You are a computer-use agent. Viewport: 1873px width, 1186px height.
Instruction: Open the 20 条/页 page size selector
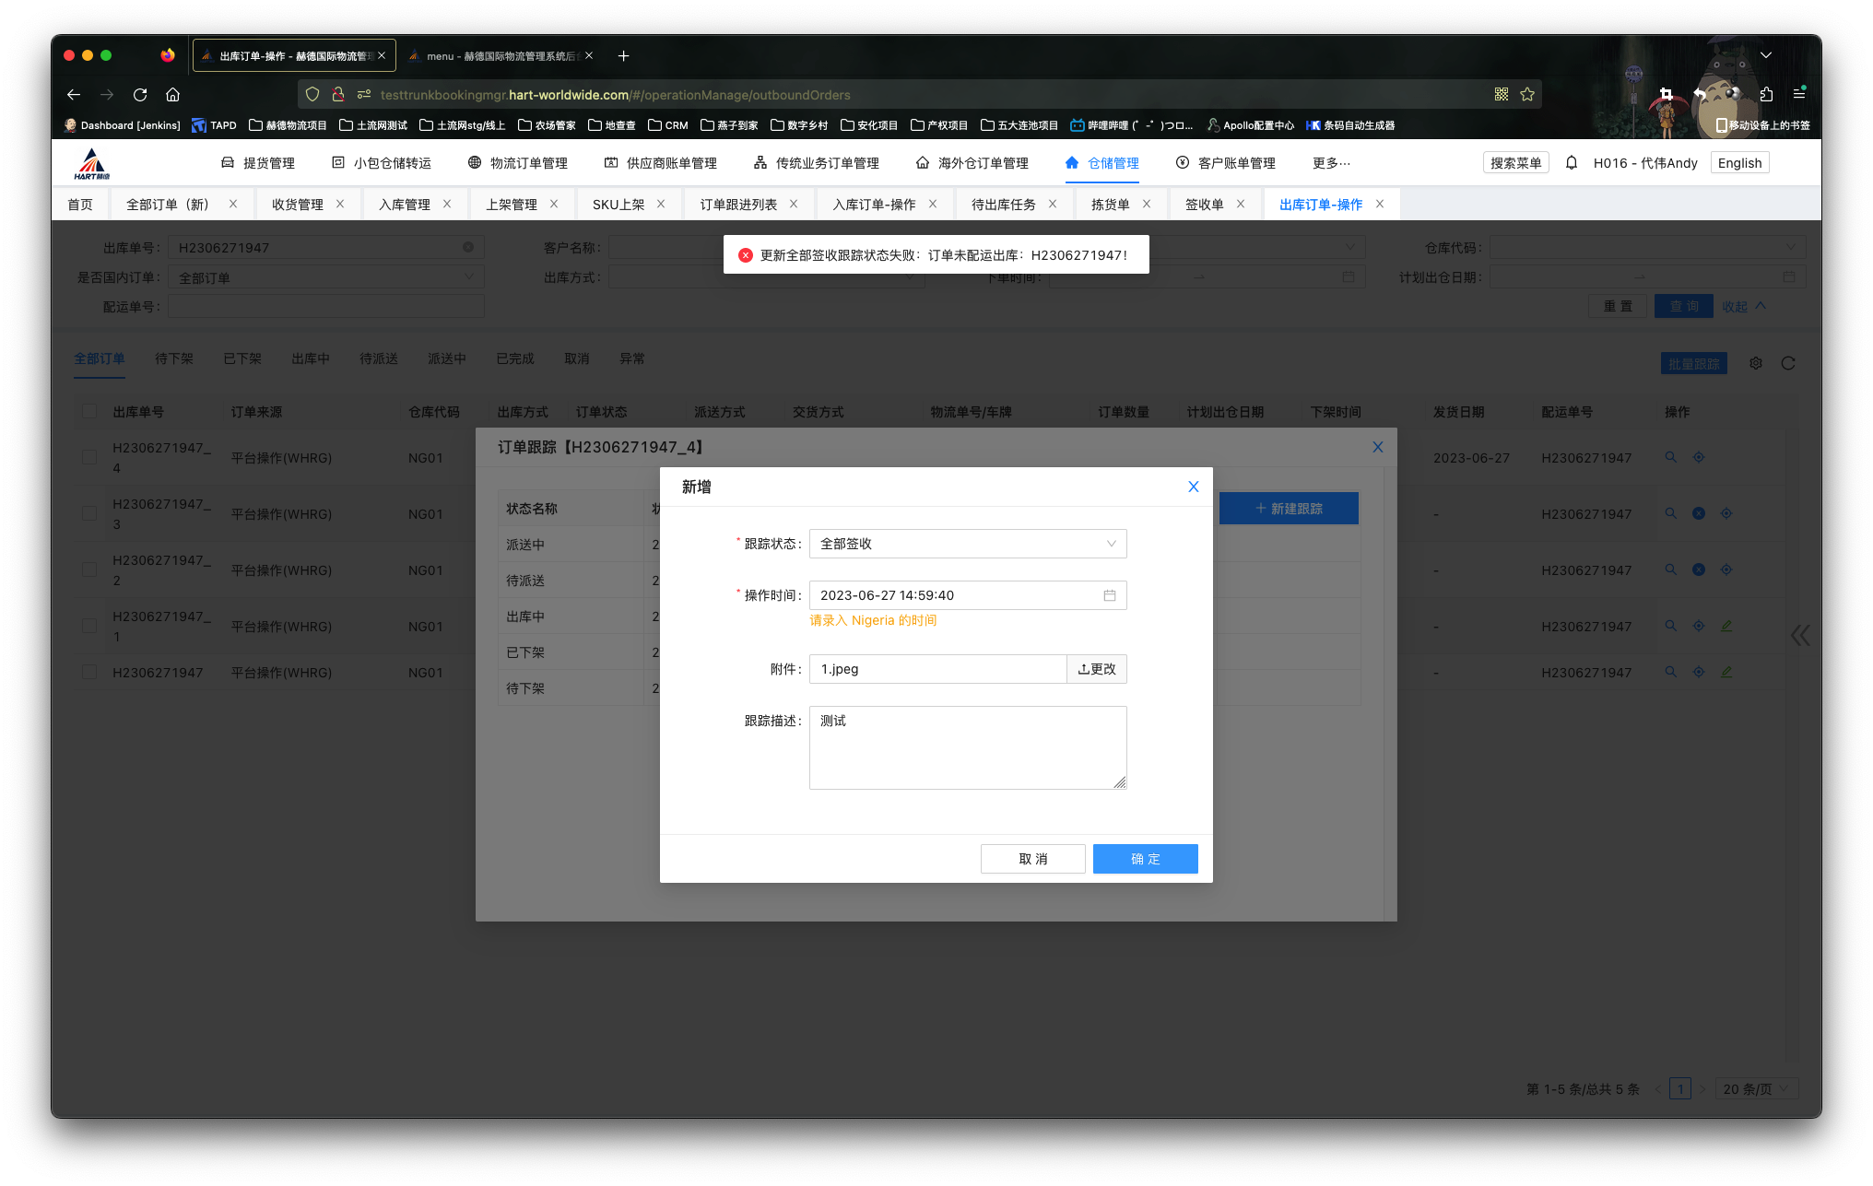click(1756, 1089)
